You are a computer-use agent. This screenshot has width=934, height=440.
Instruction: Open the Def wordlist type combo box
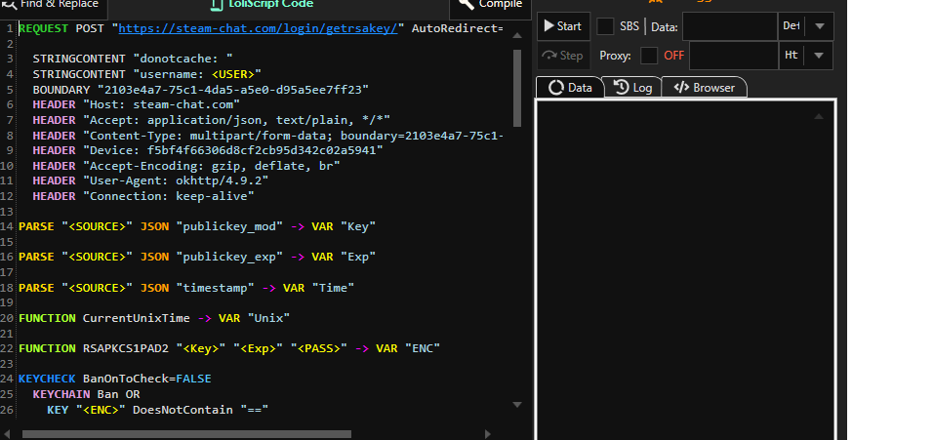point(791,26)
